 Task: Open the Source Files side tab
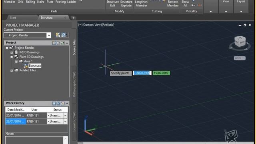click(x=74, y=47)
